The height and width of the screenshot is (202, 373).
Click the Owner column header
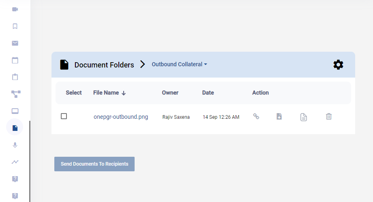170,93
